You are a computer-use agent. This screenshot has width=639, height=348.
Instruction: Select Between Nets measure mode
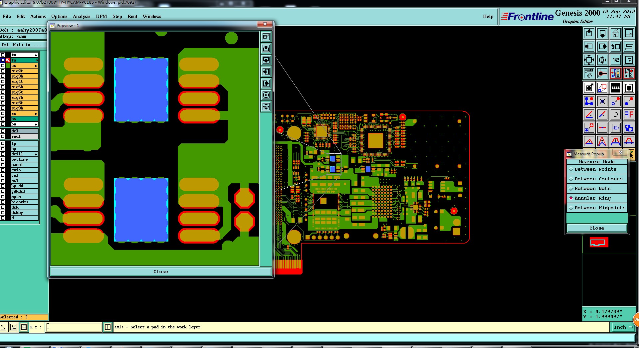597,189
